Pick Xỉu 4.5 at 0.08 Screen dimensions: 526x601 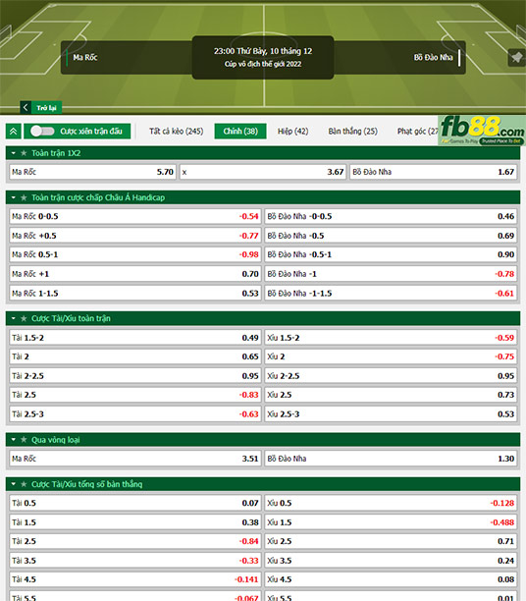[x=391, y=579]
